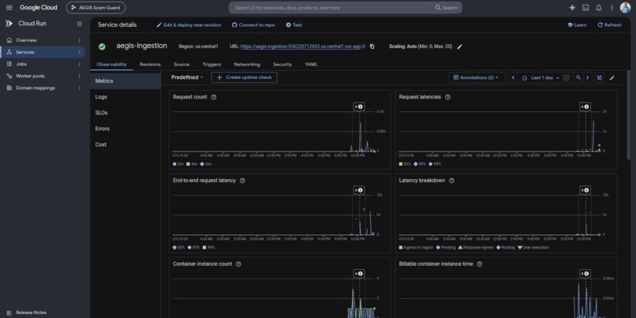Go to the previous time range arrow
Viewport: 636px width, 318px height.
click(x=513, y=77)
